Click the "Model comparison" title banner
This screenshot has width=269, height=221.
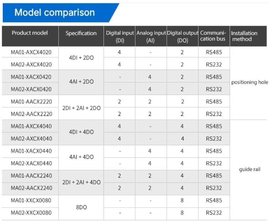point(55,12)
